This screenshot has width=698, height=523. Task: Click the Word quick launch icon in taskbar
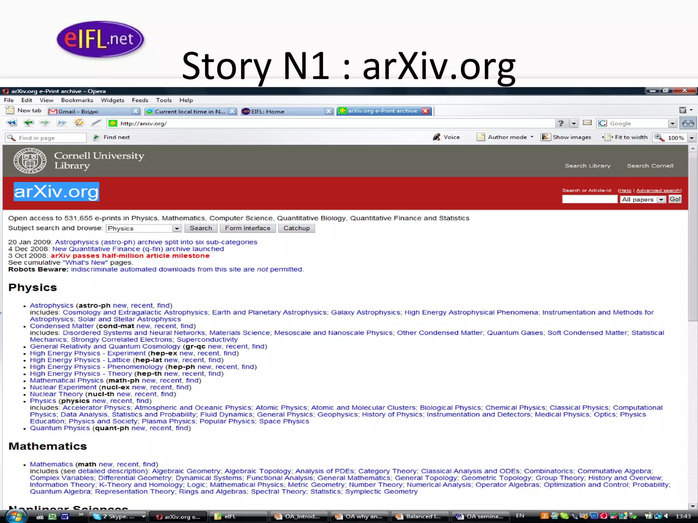click(x=65, y=517)
